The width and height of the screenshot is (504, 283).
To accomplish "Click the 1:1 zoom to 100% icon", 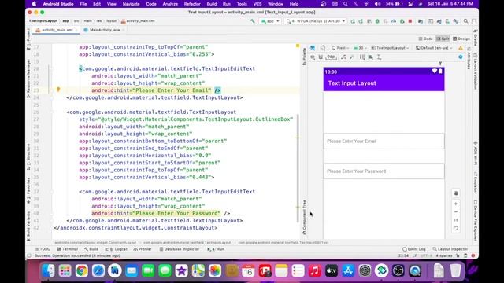I will pyautogui.click(x=456, y=220).
